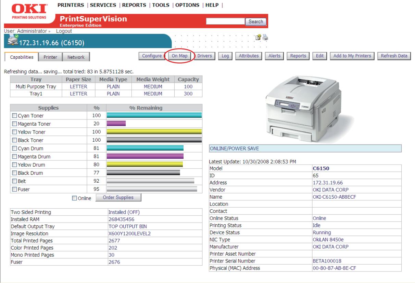
Task: Check the Magenta Drum checkbox
Action: point(14,157)
